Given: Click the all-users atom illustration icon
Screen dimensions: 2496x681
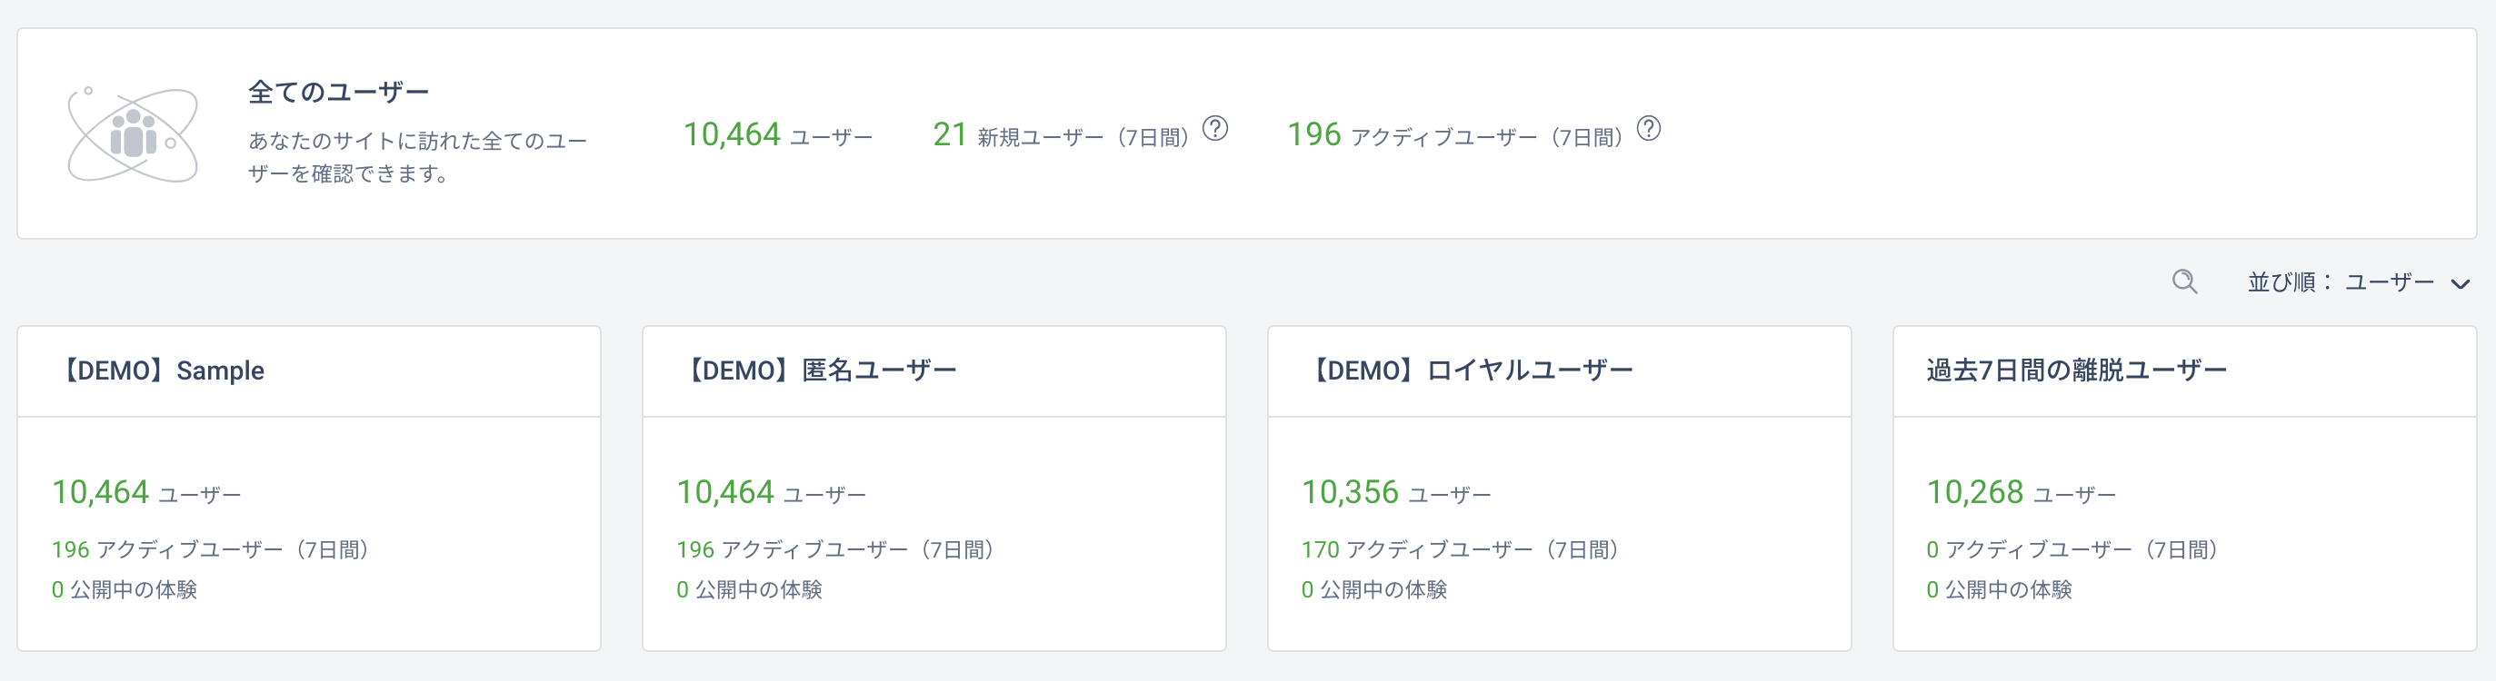Looking at the screenshot, I should coord(133,134).
